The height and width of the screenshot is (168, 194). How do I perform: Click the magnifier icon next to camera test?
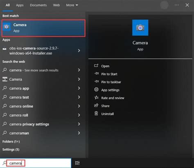point(5,97)
